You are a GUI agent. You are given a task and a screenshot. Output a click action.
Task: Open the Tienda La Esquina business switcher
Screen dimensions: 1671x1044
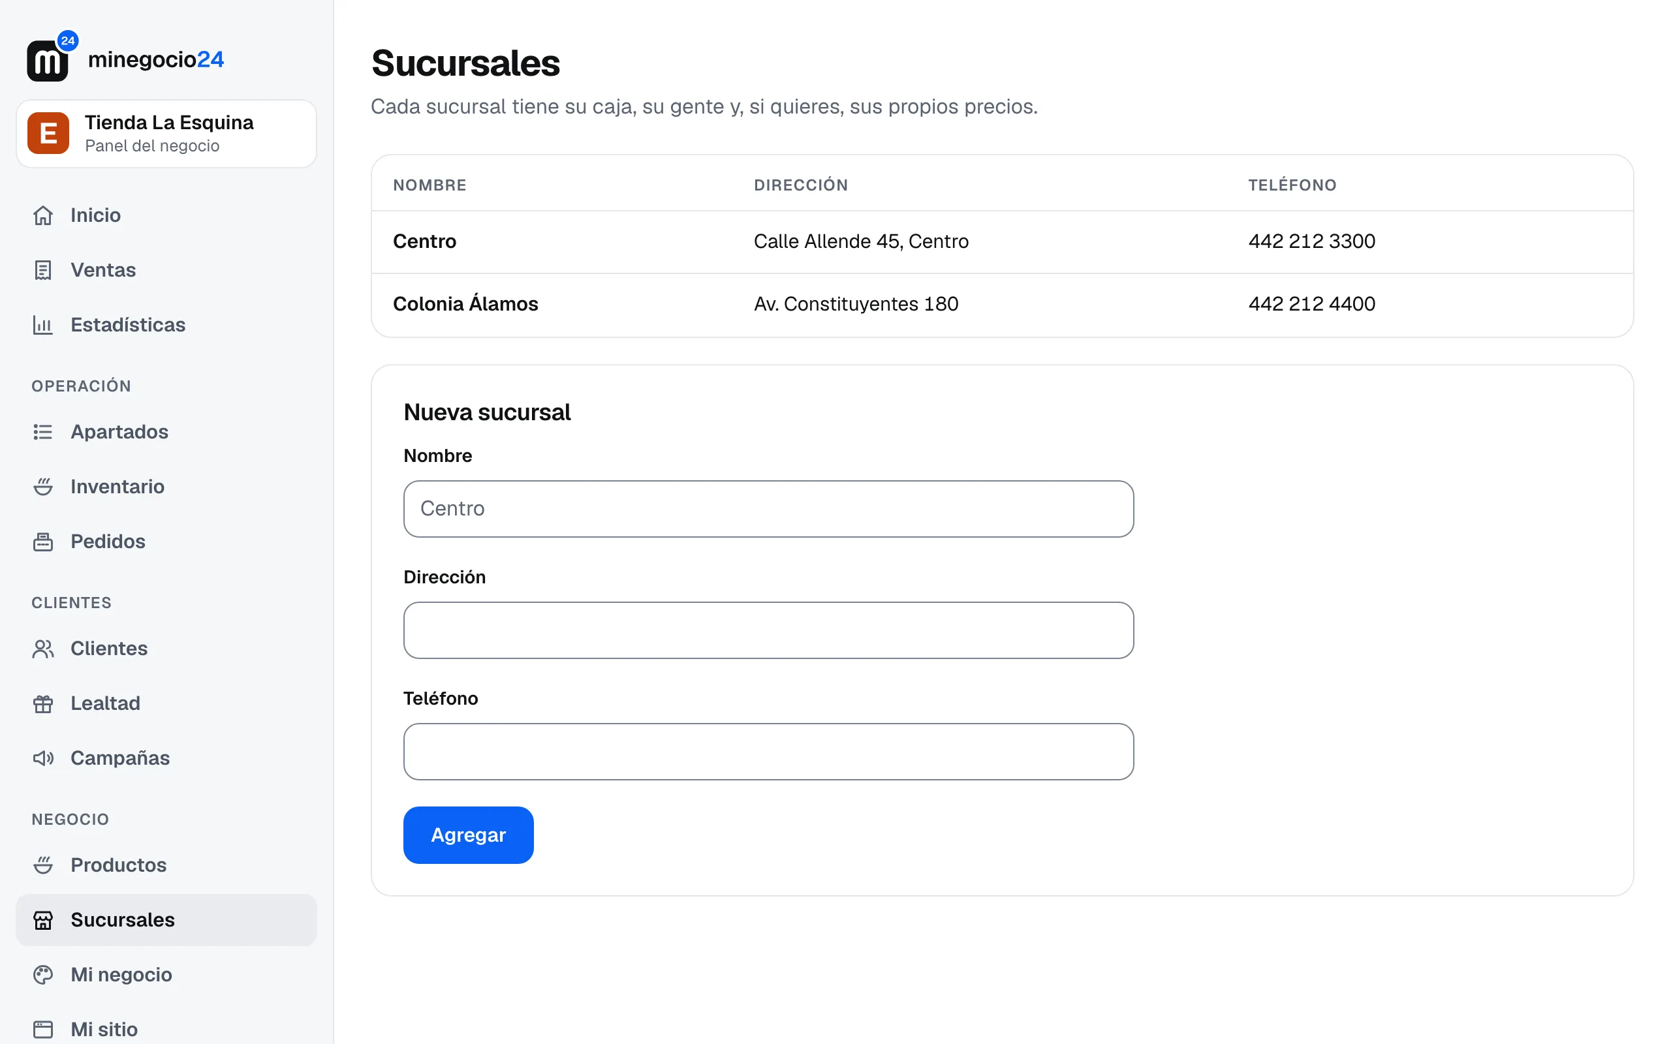(166, 133)
